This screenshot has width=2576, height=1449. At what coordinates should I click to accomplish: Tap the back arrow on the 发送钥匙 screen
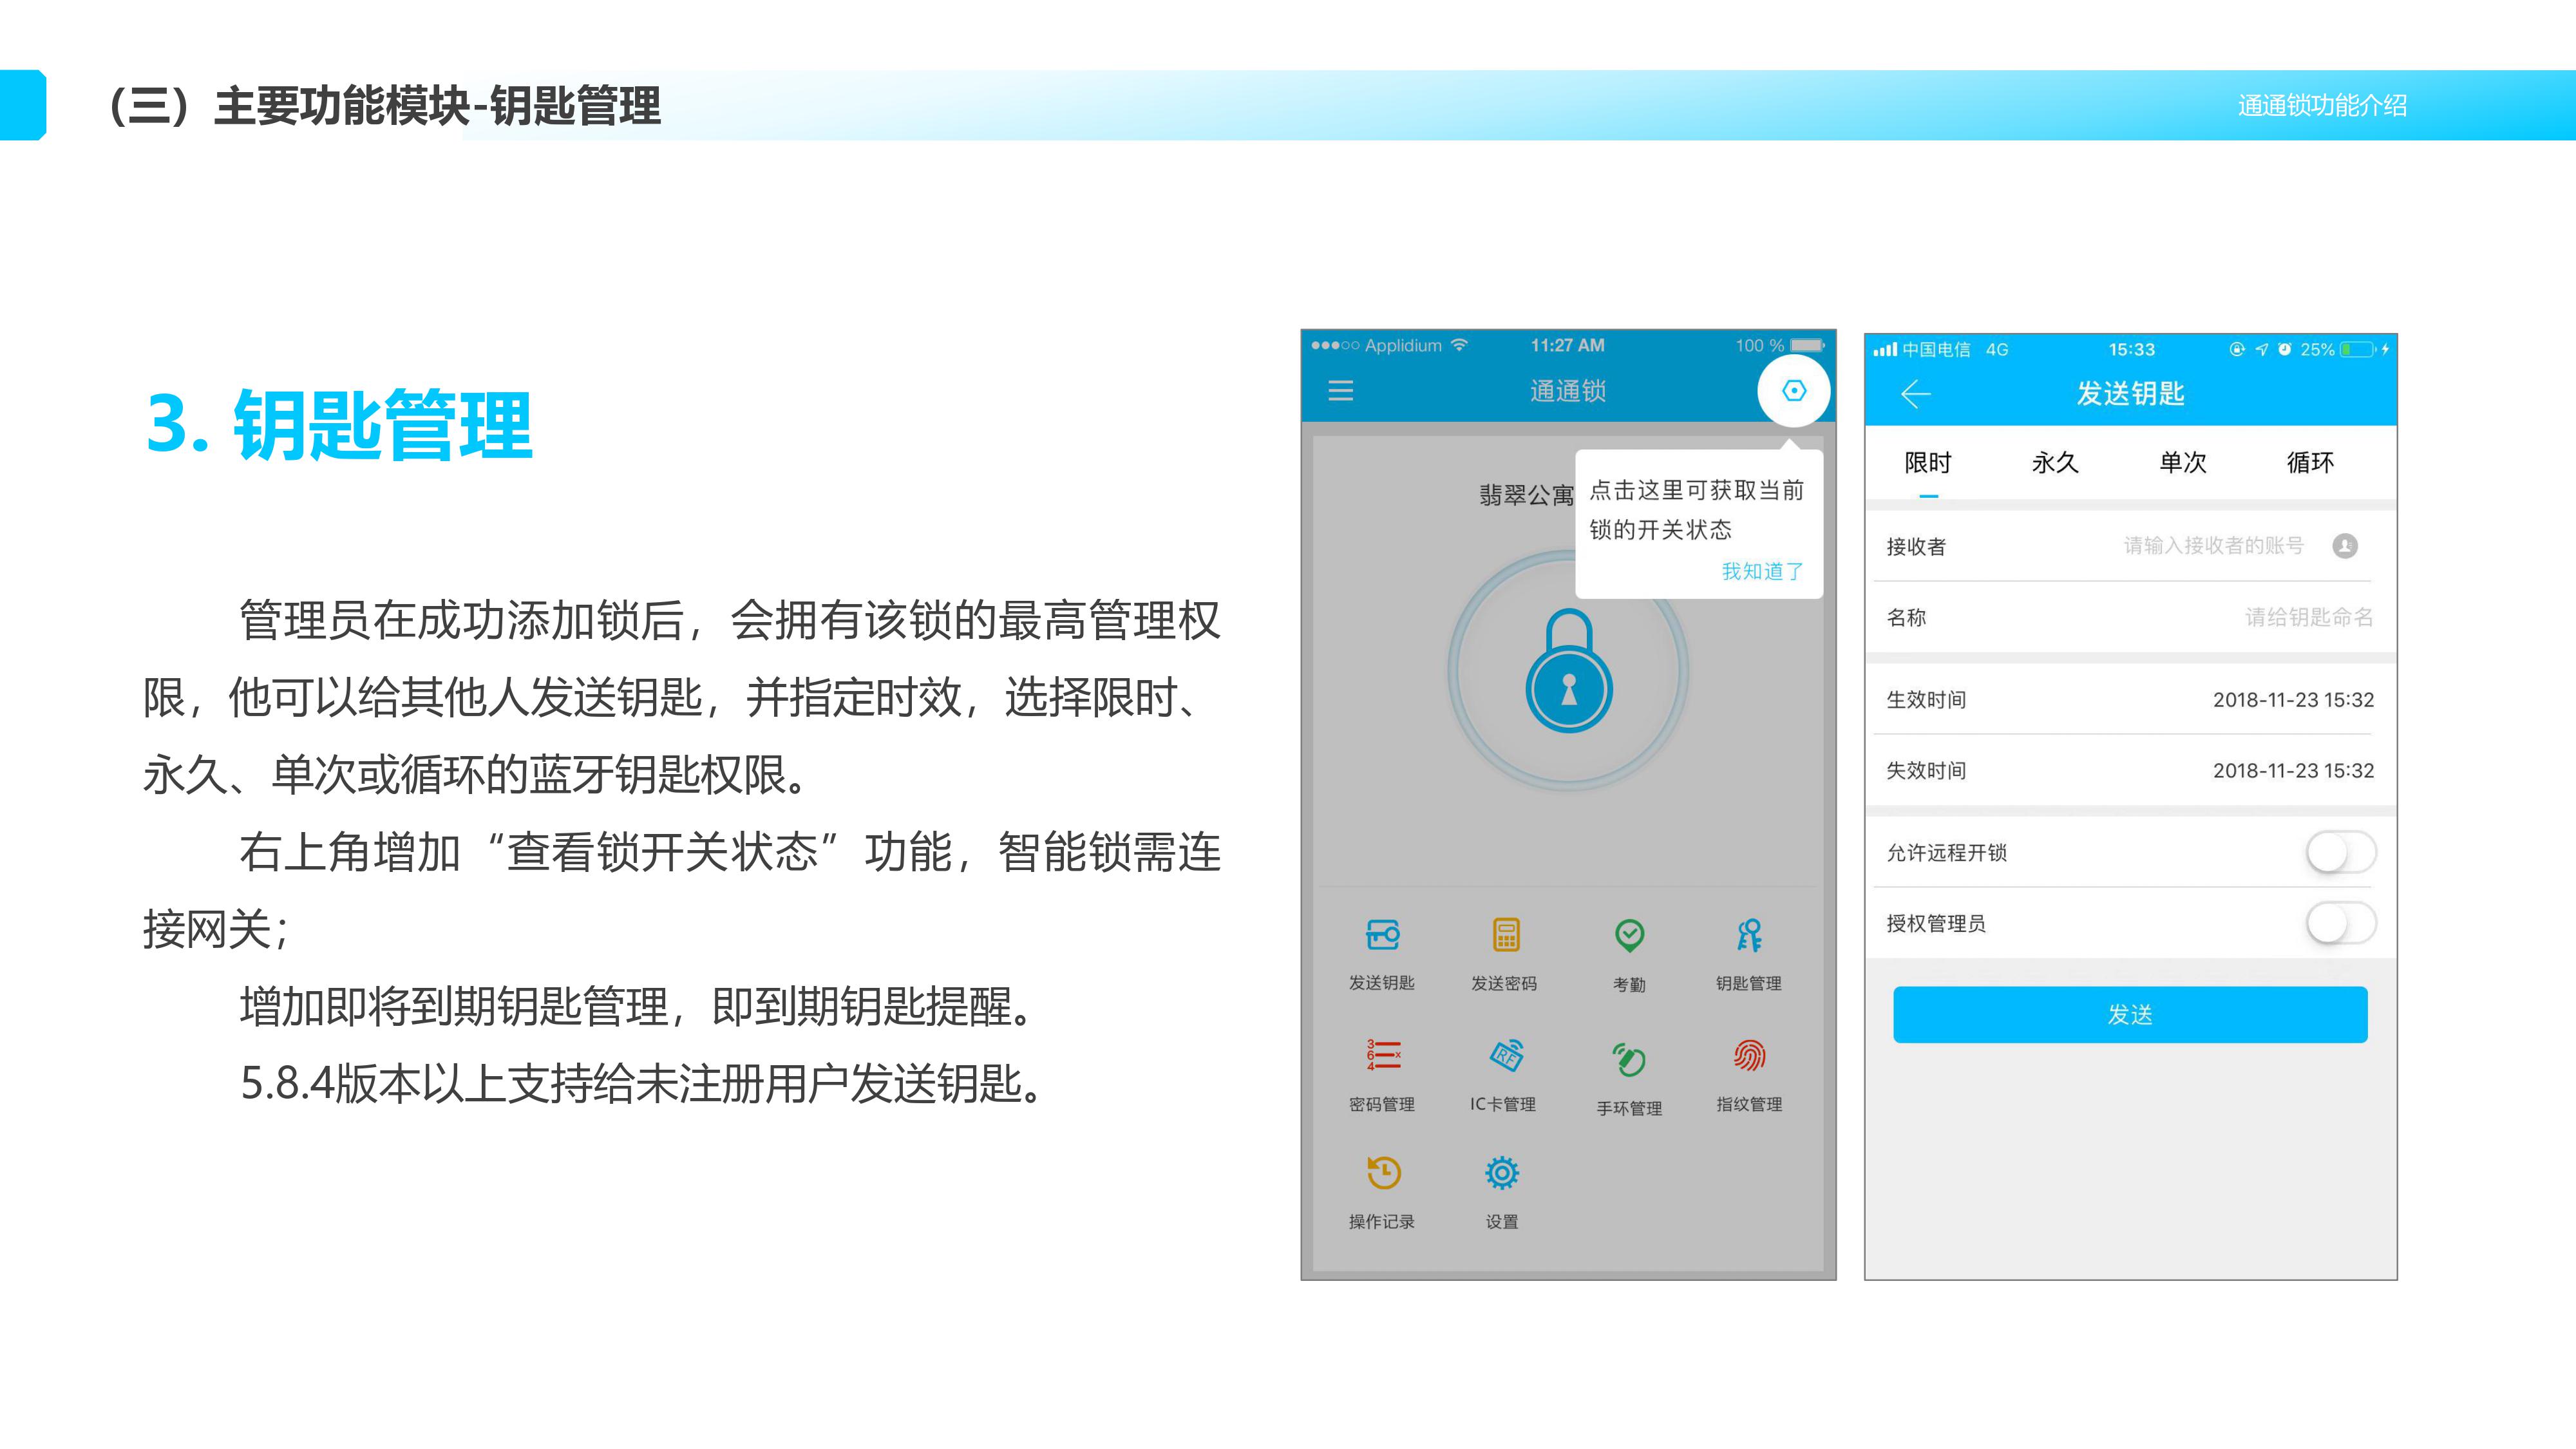point(1915,394)
